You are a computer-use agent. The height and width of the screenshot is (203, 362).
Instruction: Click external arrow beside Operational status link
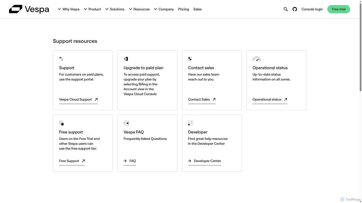[x=286, y=99]
